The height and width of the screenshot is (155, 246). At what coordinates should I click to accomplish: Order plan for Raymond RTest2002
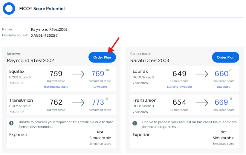(102, 57)
